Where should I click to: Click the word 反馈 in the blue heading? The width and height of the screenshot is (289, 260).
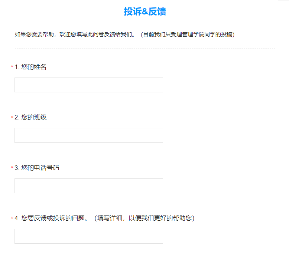(157, 11)
